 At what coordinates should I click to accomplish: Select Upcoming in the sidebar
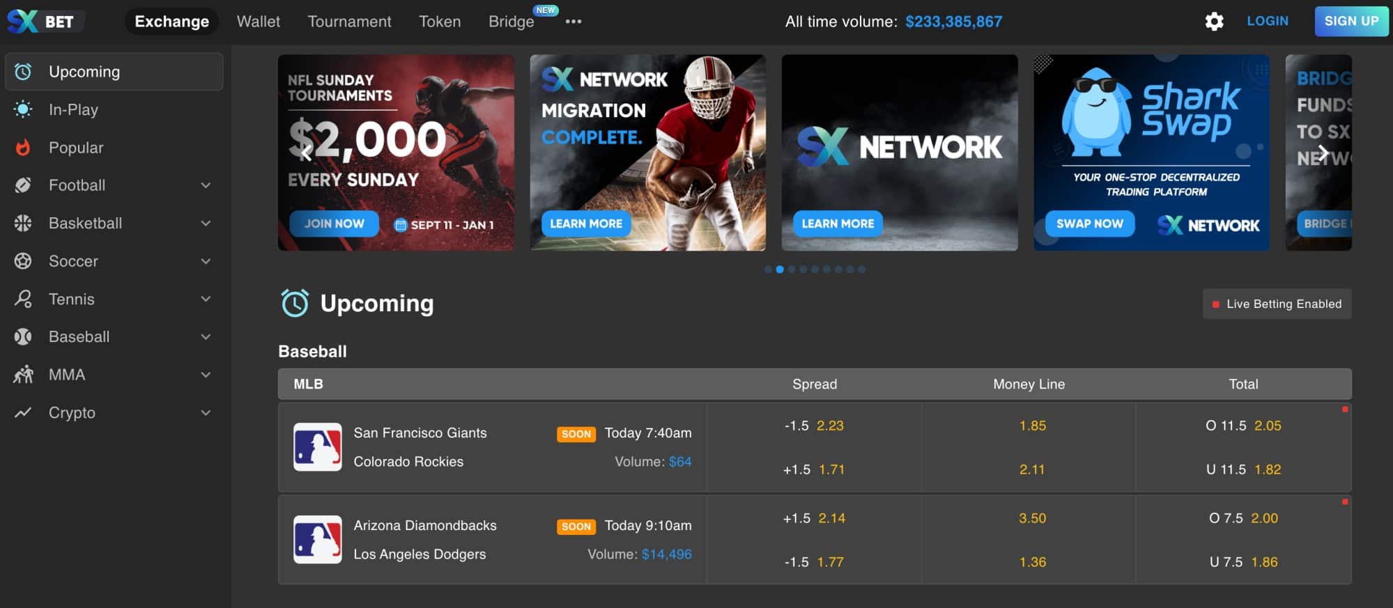pos(114,72)
